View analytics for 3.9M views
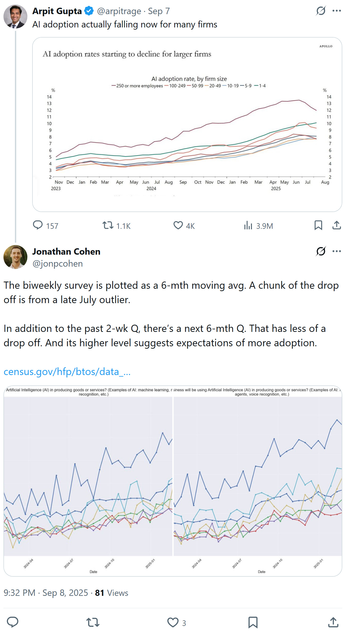 tap(248, 226)
